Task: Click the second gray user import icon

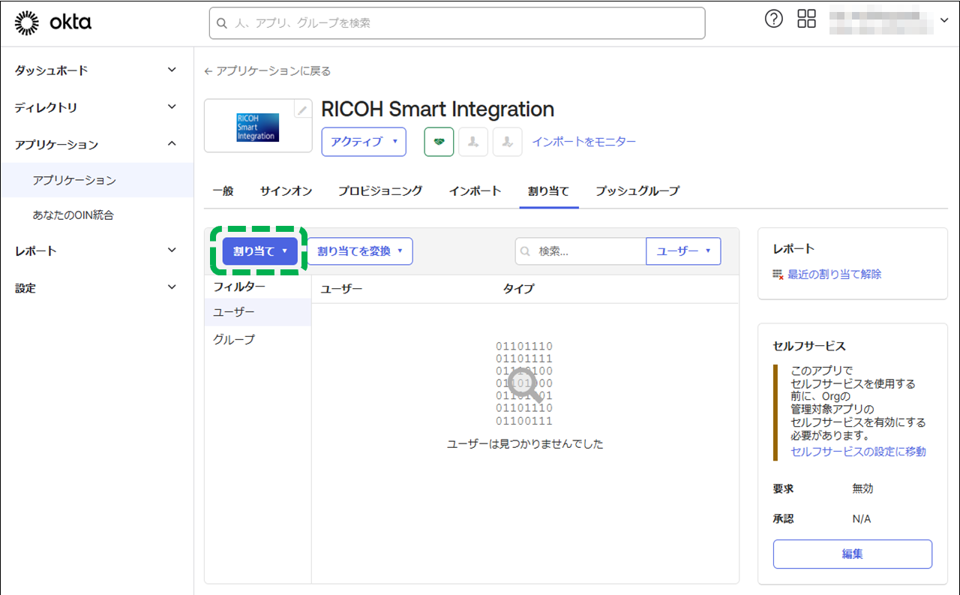Action: pos(508,142)
